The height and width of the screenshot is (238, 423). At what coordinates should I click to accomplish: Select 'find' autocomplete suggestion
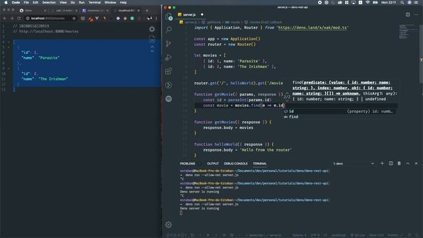coord(340,116)
